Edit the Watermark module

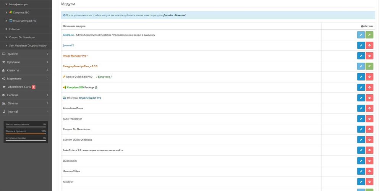point(361,161)
